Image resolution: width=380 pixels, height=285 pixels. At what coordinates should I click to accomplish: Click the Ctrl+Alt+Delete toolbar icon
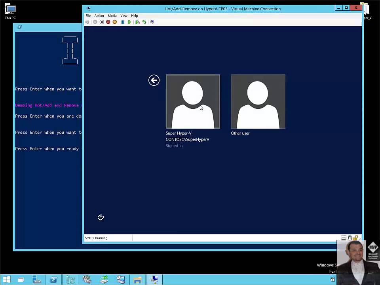point(87,22)
